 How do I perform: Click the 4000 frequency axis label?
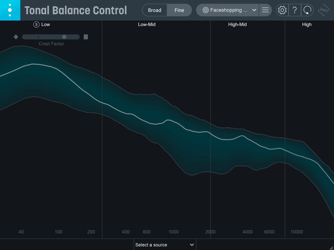(x=248, y=232)
